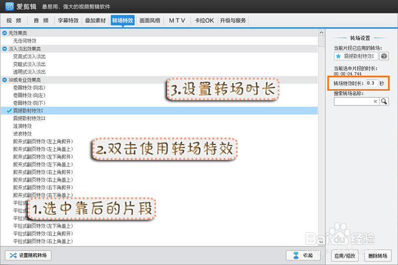Select 无任何特效 in the list

(x=24, y=41)
